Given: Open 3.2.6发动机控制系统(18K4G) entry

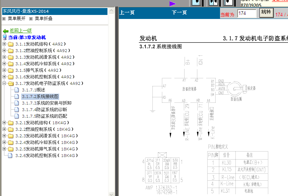Looking at the screenshot, I should click(x=47, y=156).
